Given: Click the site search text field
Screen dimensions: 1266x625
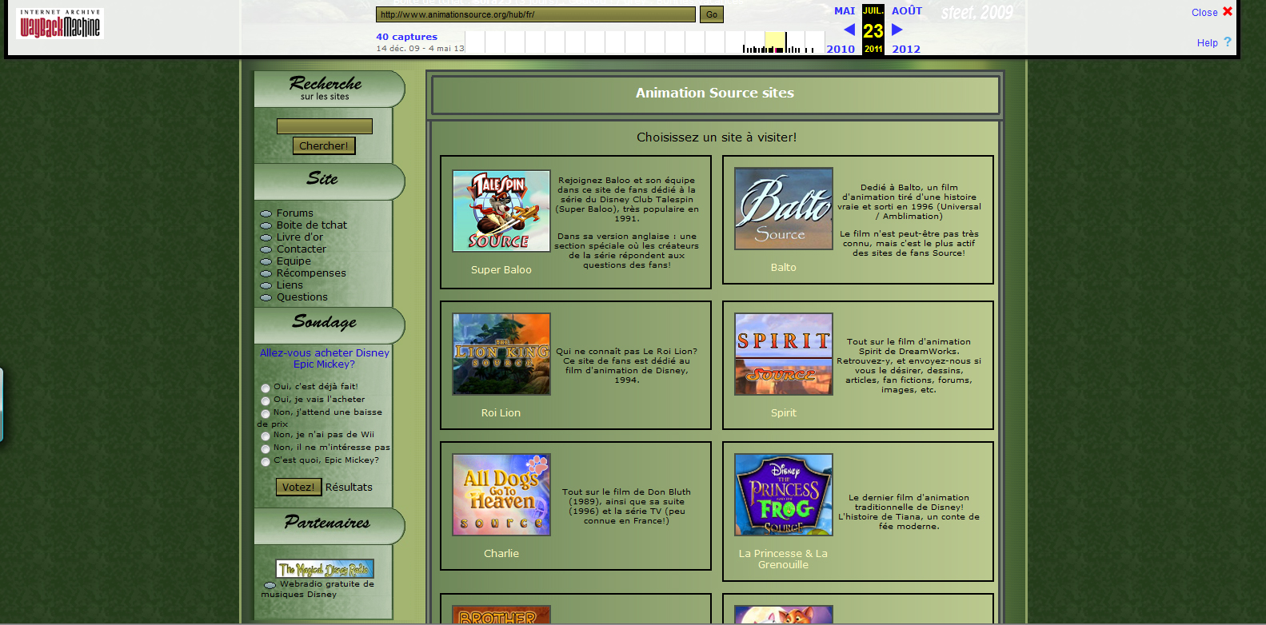Looking at the screenshot, I should click(x=325, y=126).
